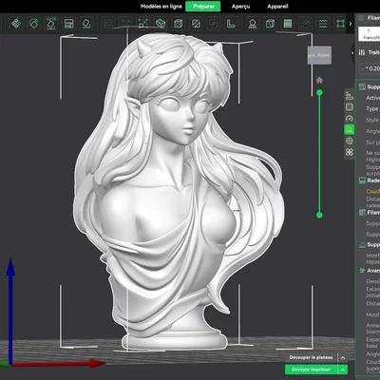
Task: Open dropdown arrow beside Découper le plateau
Action: pyautogui.click(x=343, y=358)
